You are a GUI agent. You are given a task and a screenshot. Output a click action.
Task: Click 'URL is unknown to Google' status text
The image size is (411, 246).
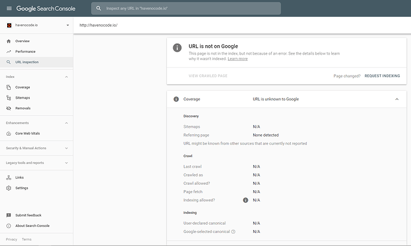pos(276,99)
